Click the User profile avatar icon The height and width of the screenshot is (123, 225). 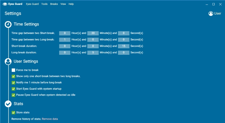click(x=211, y=14)
